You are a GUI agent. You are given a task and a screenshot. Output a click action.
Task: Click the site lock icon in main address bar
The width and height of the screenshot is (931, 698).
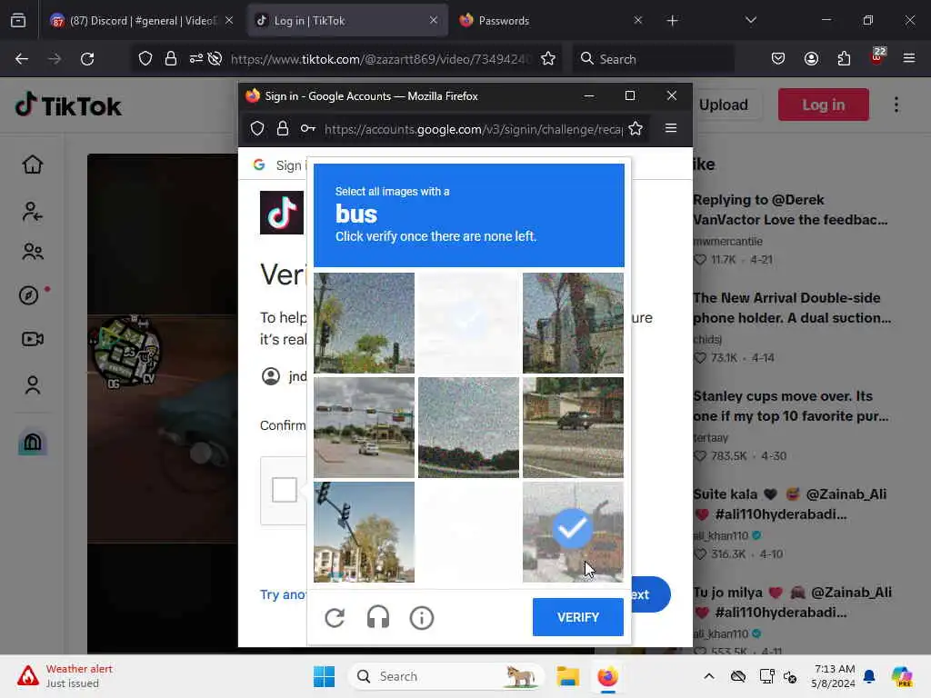(171, 59)
